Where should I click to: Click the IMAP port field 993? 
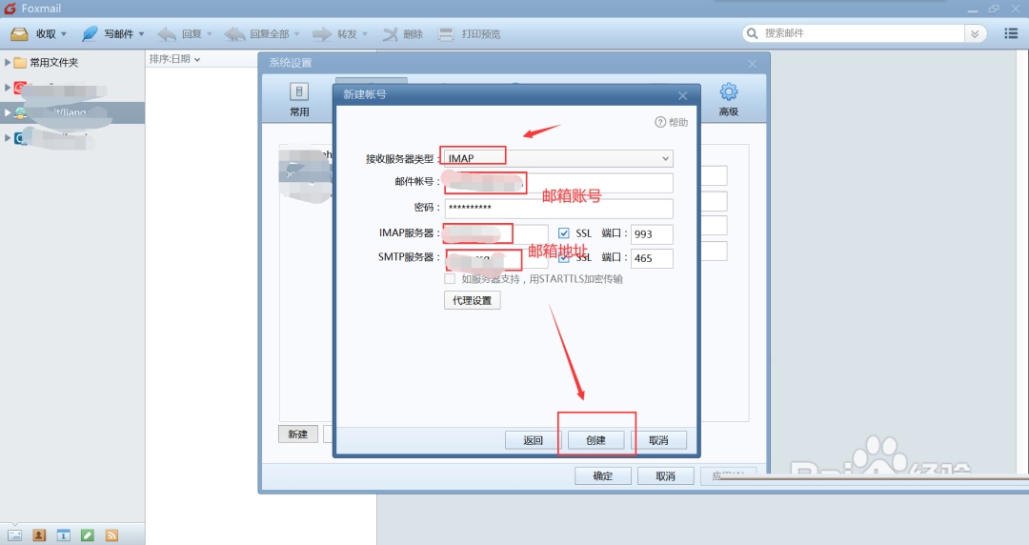point(652,233)
